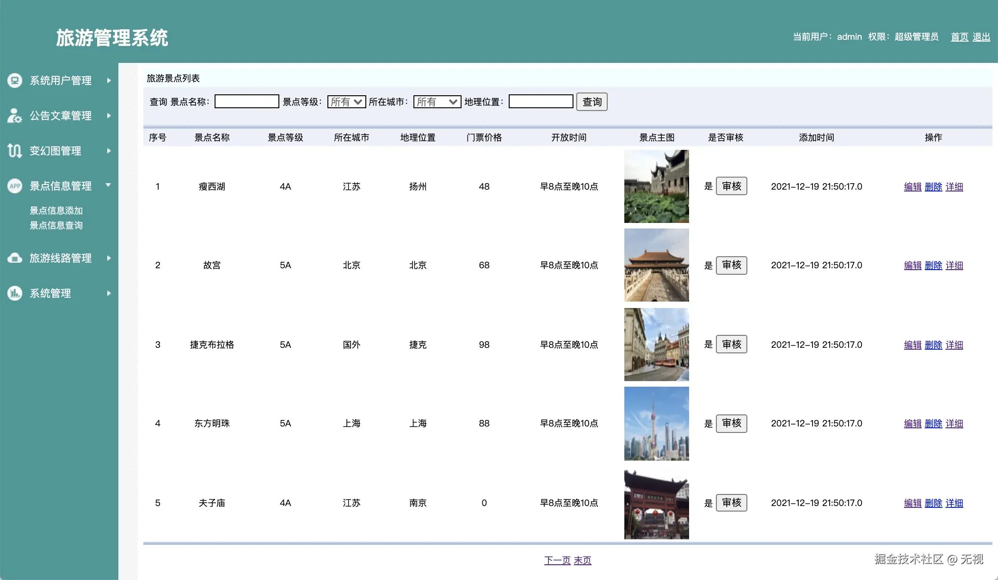Click 编辑 link for 瘦西湖 row
998x580 pixels.
(x=912, y=187)
